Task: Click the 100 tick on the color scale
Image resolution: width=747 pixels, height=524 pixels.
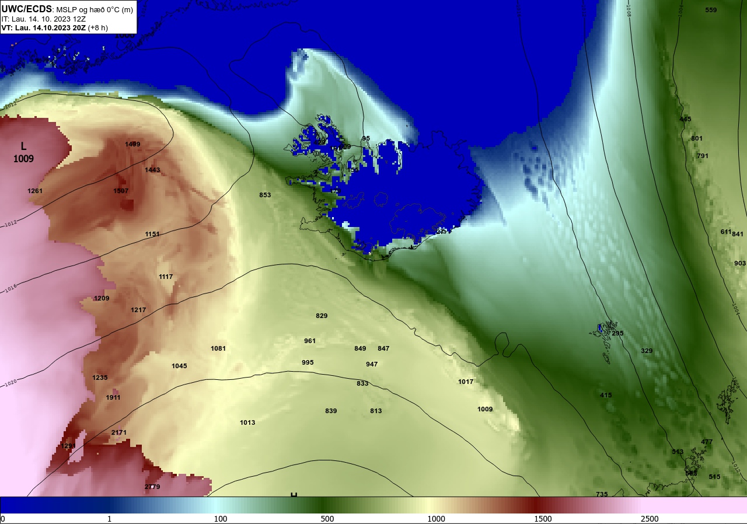Action: (x=221, y=519)
